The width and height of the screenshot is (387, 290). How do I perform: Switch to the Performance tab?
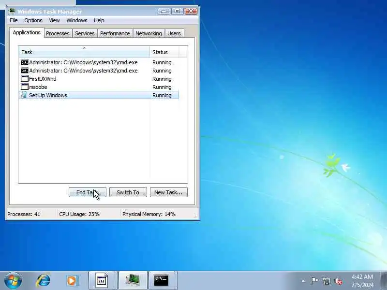click(x=115, y=33)
